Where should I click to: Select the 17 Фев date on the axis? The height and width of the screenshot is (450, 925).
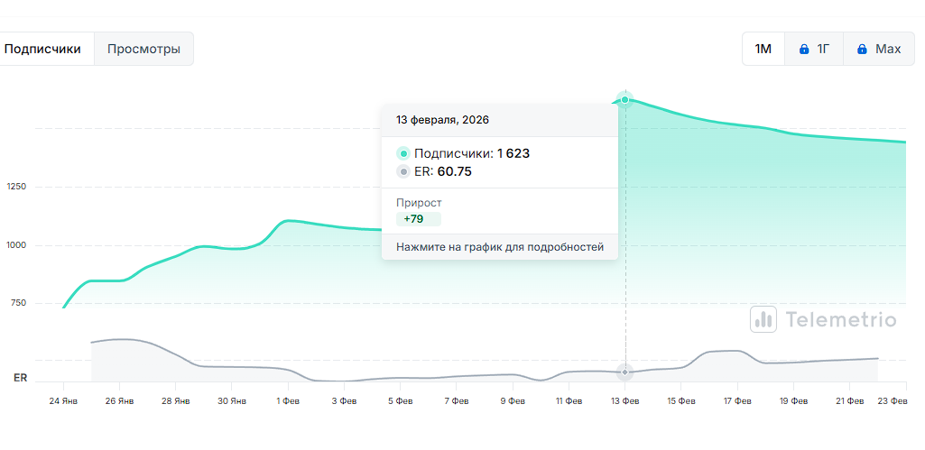click(x=737, y=400)
